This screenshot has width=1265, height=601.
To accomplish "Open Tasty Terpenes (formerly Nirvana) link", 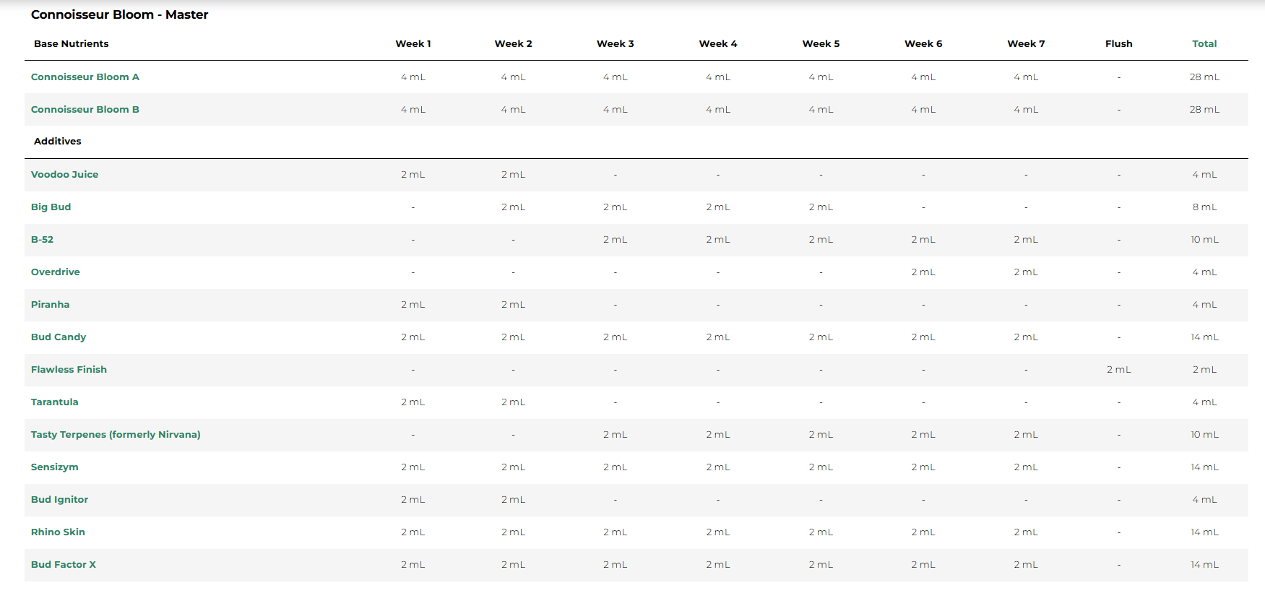I will point(116,435).
